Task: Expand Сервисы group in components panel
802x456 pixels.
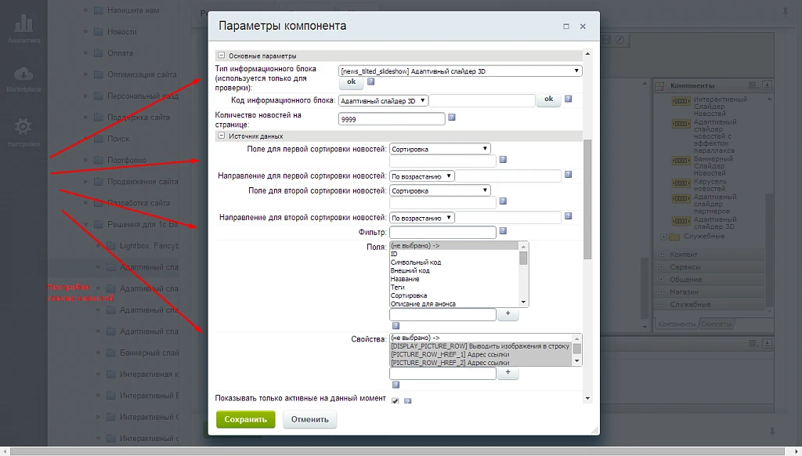Action: tap(661, 266)
